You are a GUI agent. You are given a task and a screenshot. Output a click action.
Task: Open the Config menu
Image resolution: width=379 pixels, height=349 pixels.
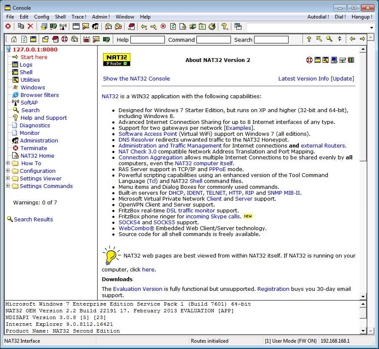pyautogui.click(x=42, y=17)
